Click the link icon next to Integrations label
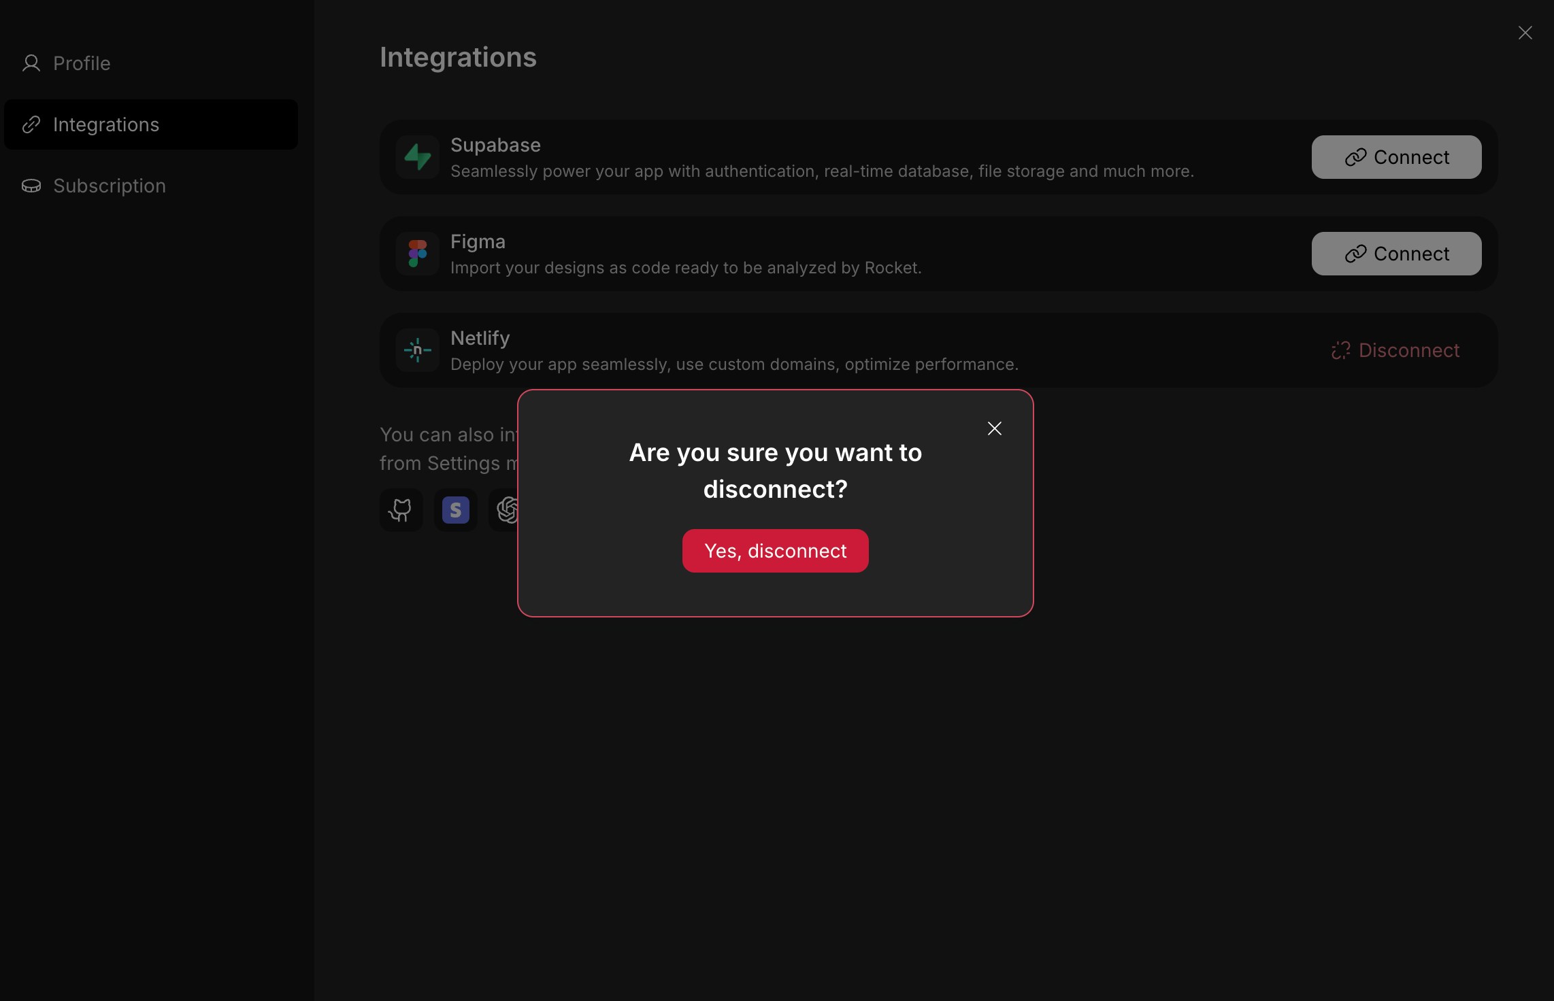The height and width of the screenshot is (1001, 1554). 31,124
